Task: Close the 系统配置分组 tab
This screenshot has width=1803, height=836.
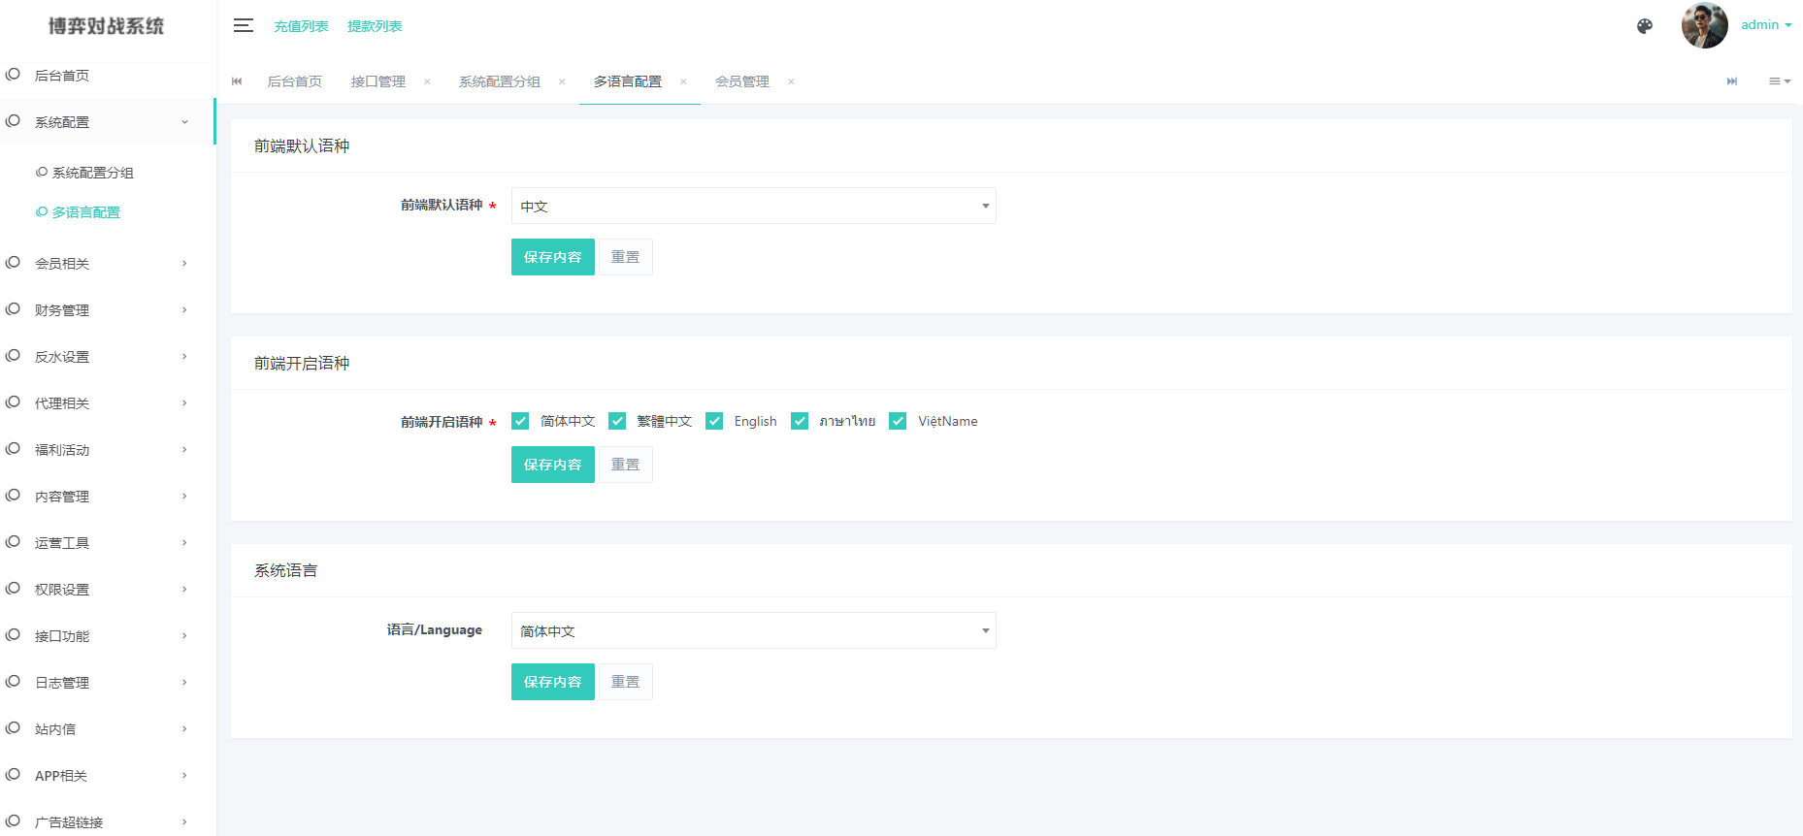Action: click(x=562, y=81)
